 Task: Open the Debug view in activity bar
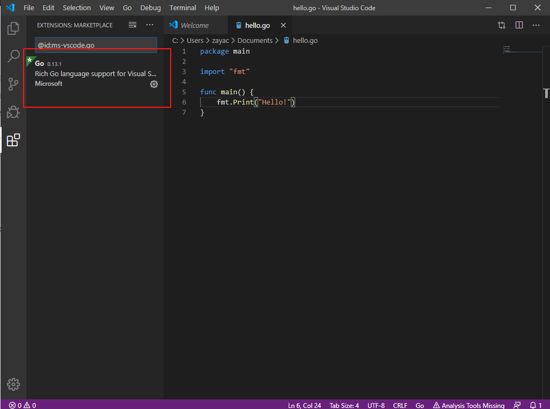[13, 112]
